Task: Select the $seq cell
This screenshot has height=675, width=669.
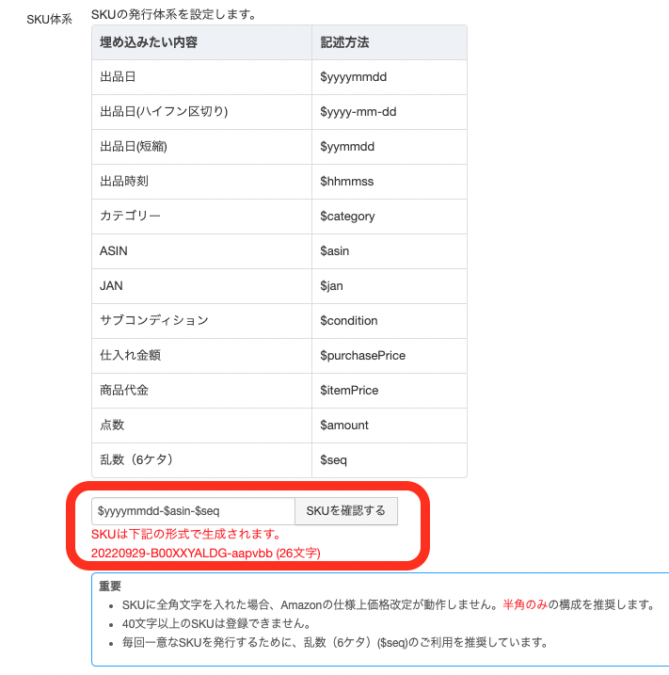Action: (390, 460)
